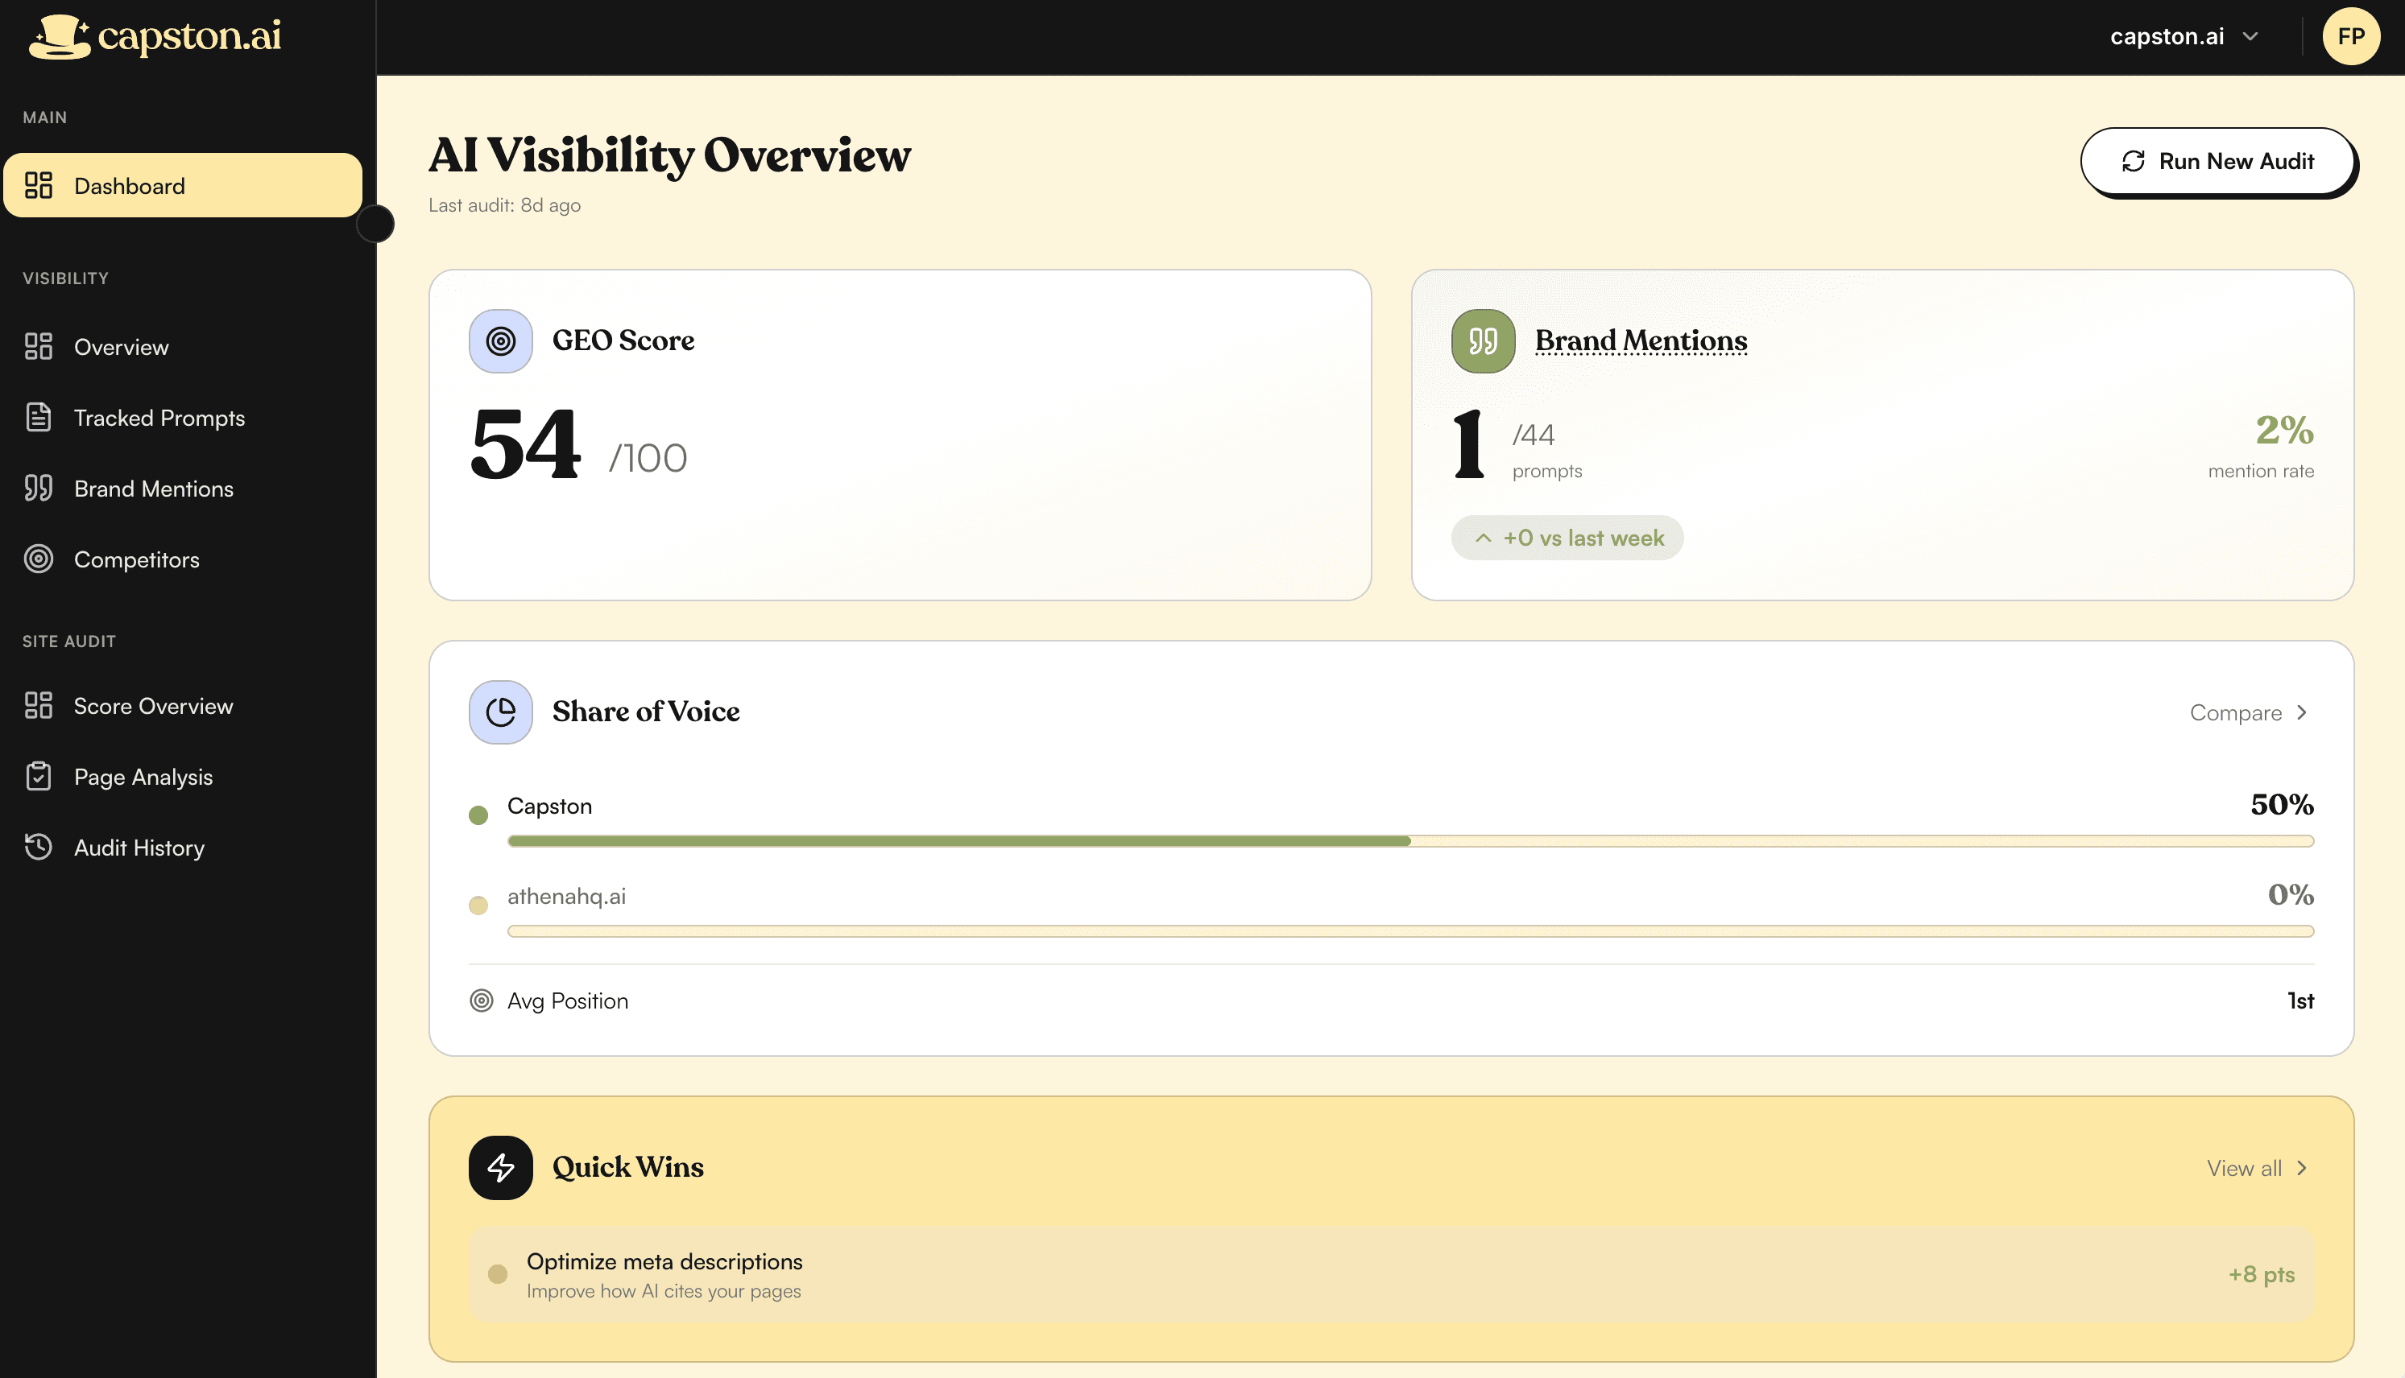Go to Score Overview in Site Audit

click(152, 706)
